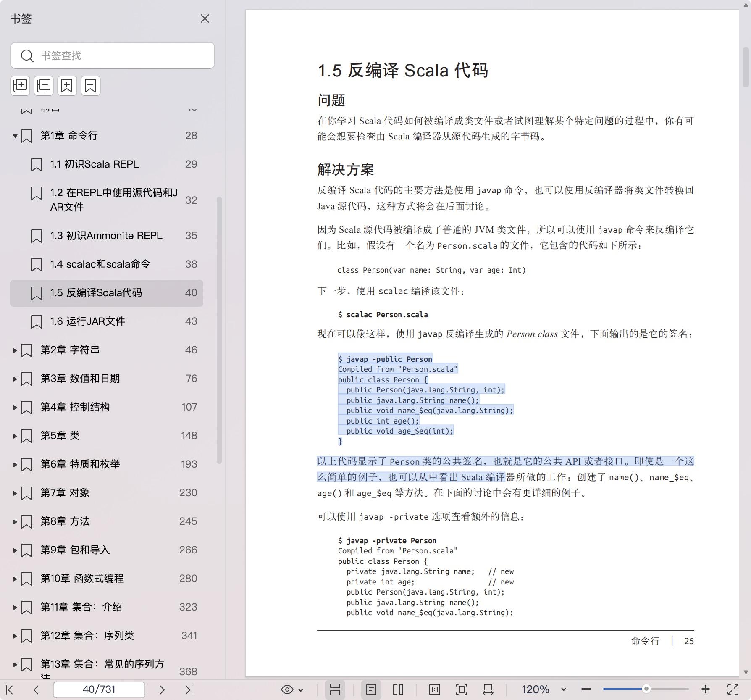Add a new bookmark icon
751x700 pixels.
tap(67, 86)
